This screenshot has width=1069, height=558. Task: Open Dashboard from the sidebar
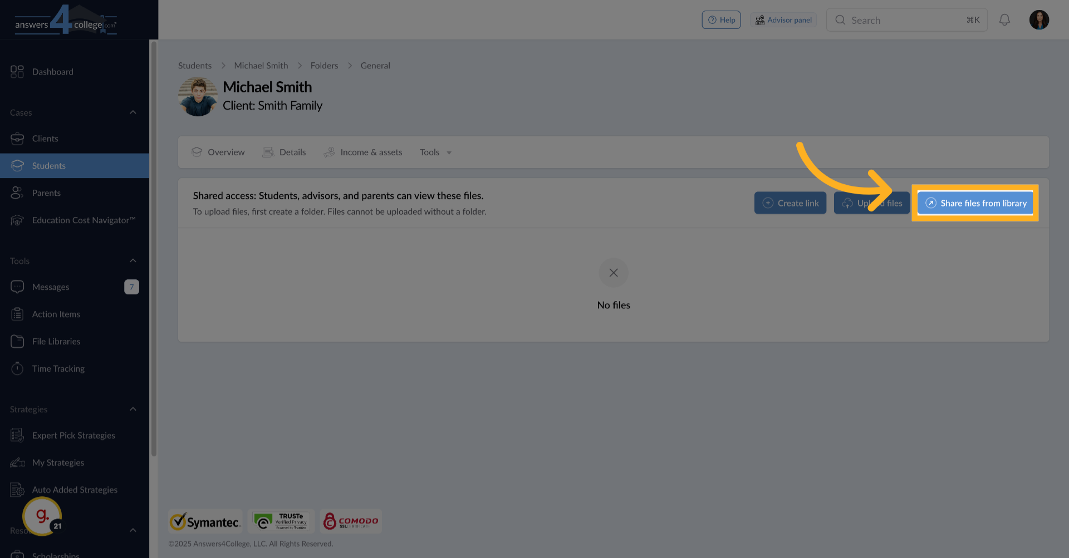pyautogui.click(x=75, y=72)
